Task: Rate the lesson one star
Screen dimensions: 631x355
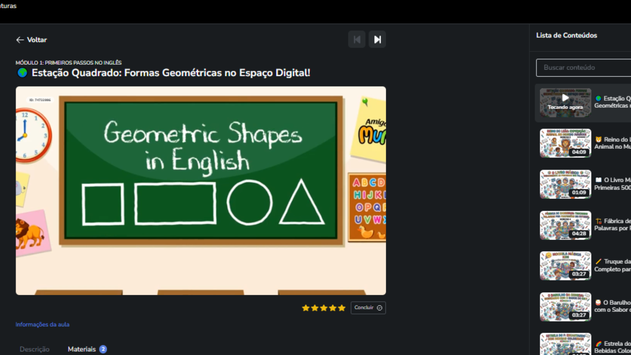Action: pyautogui.click(x=306, y=308)
